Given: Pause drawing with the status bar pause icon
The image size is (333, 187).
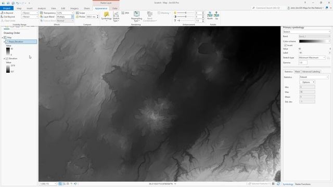Looking at the screenshot, I should click(x=273, y=184).
